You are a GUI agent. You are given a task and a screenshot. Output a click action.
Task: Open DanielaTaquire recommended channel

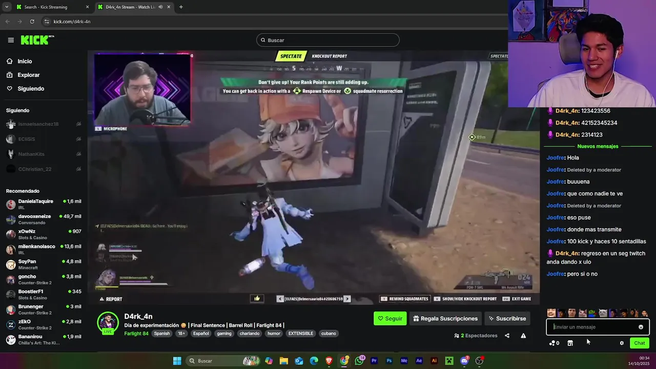click(x=44, y=204)
